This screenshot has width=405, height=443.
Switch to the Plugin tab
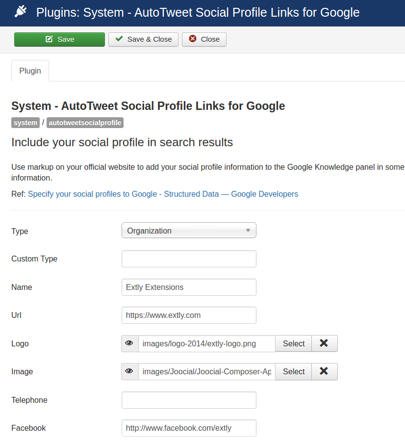tap(30, 71)
